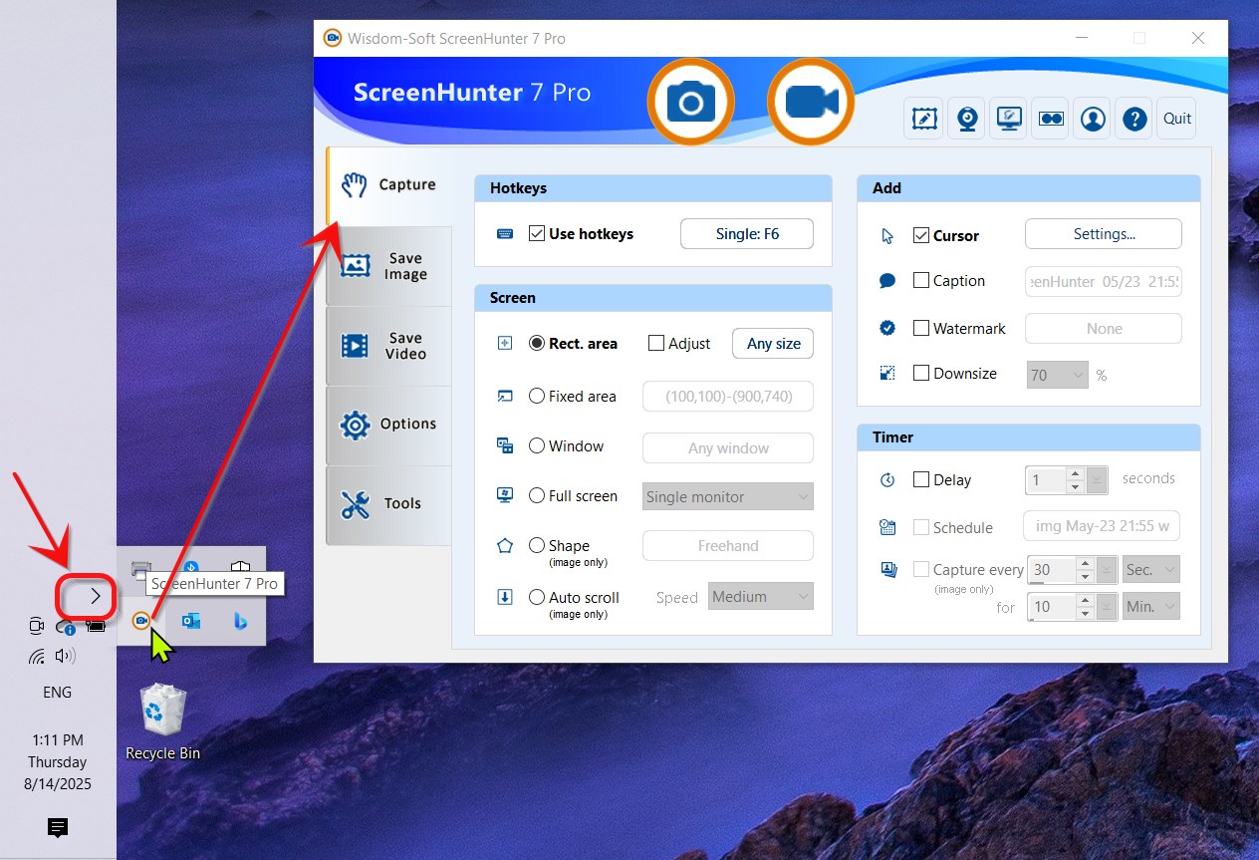Click the Fixed area coordinates field
This screenshot has width=1259, height=860.
coord(727,397)
